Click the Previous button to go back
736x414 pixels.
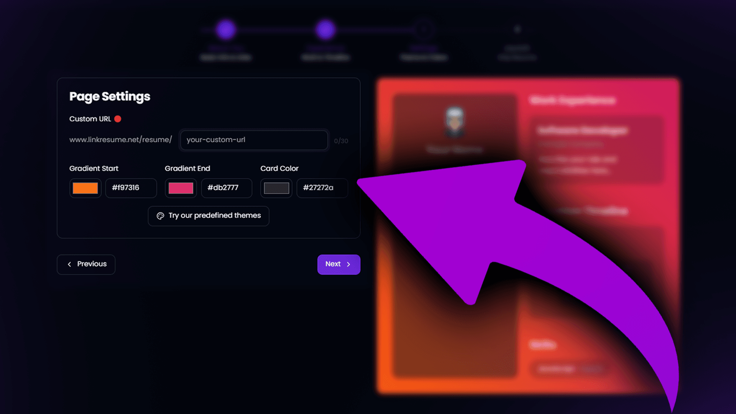[86, 264]
